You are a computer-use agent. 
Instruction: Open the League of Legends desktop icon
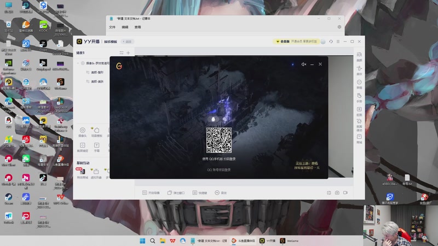[61, 104]
